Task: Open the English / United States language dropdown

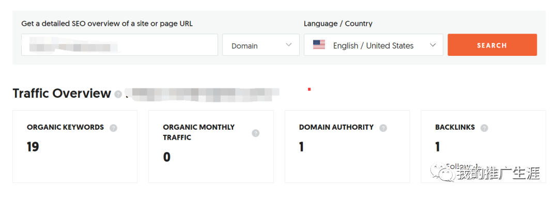Action: pyautogui.click(x=374, y=45)
